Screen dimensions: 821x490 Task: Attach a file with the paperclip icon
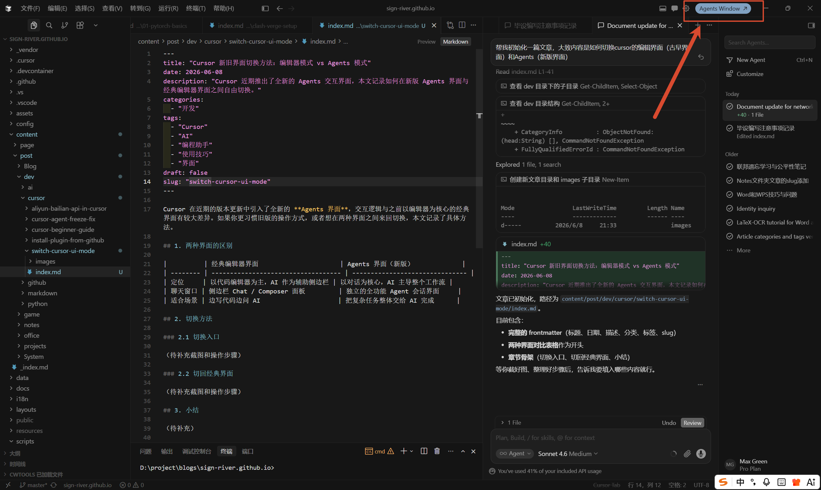click(x=687, y=454)
